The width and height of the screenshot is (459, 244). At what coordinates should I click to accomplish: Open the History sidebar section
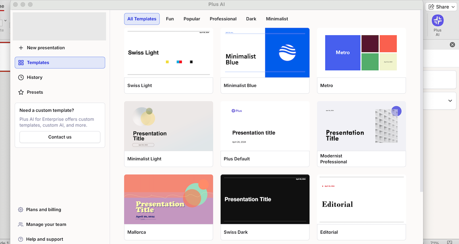[60, 77]
